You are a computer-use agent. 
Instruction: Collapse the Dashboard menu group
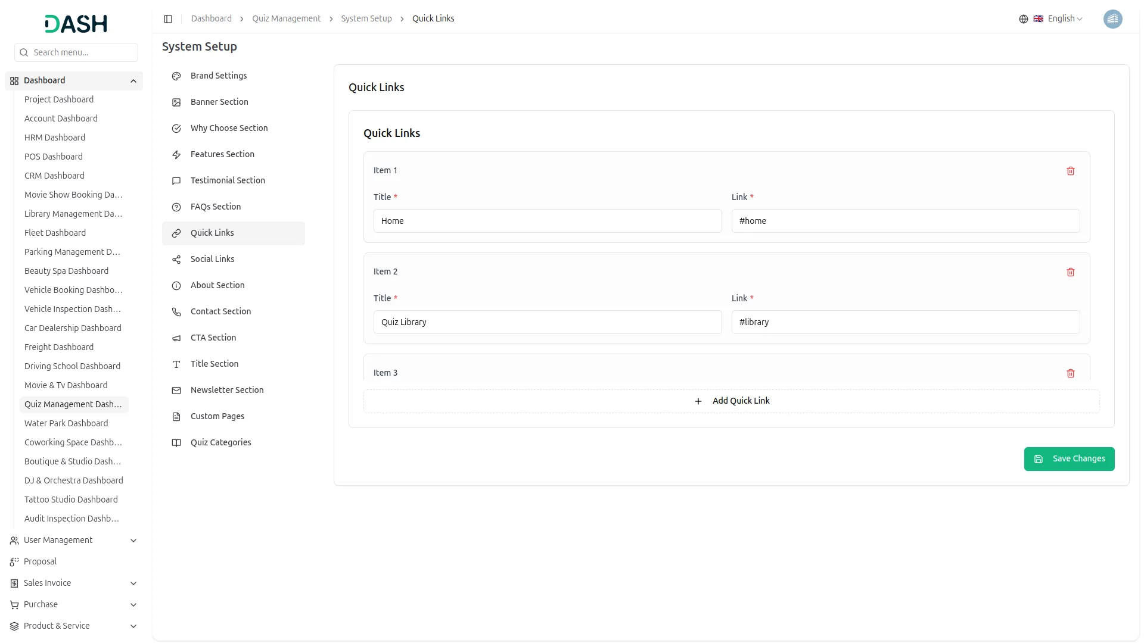point(133,81)
